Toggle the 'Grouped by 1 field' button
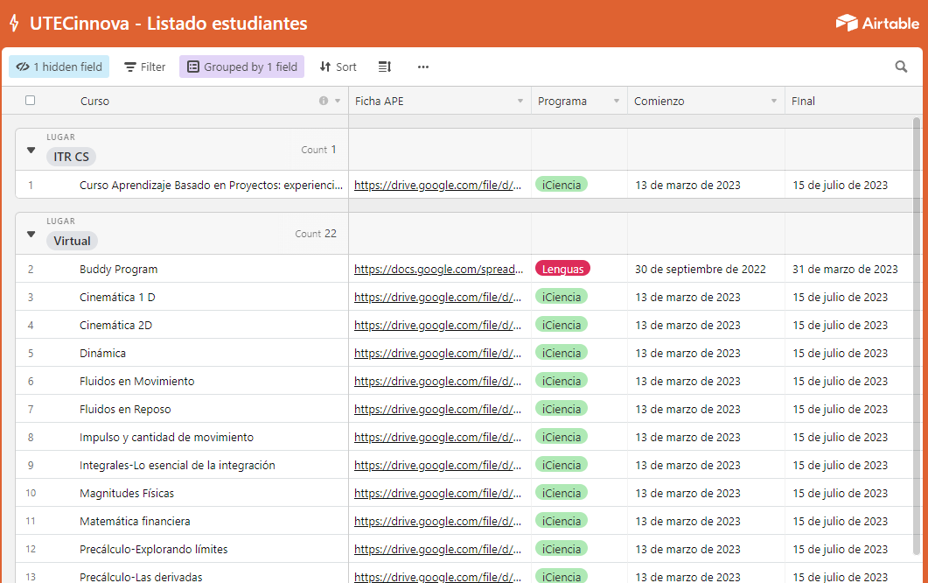This screenshot has width=928, height=583. [241, 67]
